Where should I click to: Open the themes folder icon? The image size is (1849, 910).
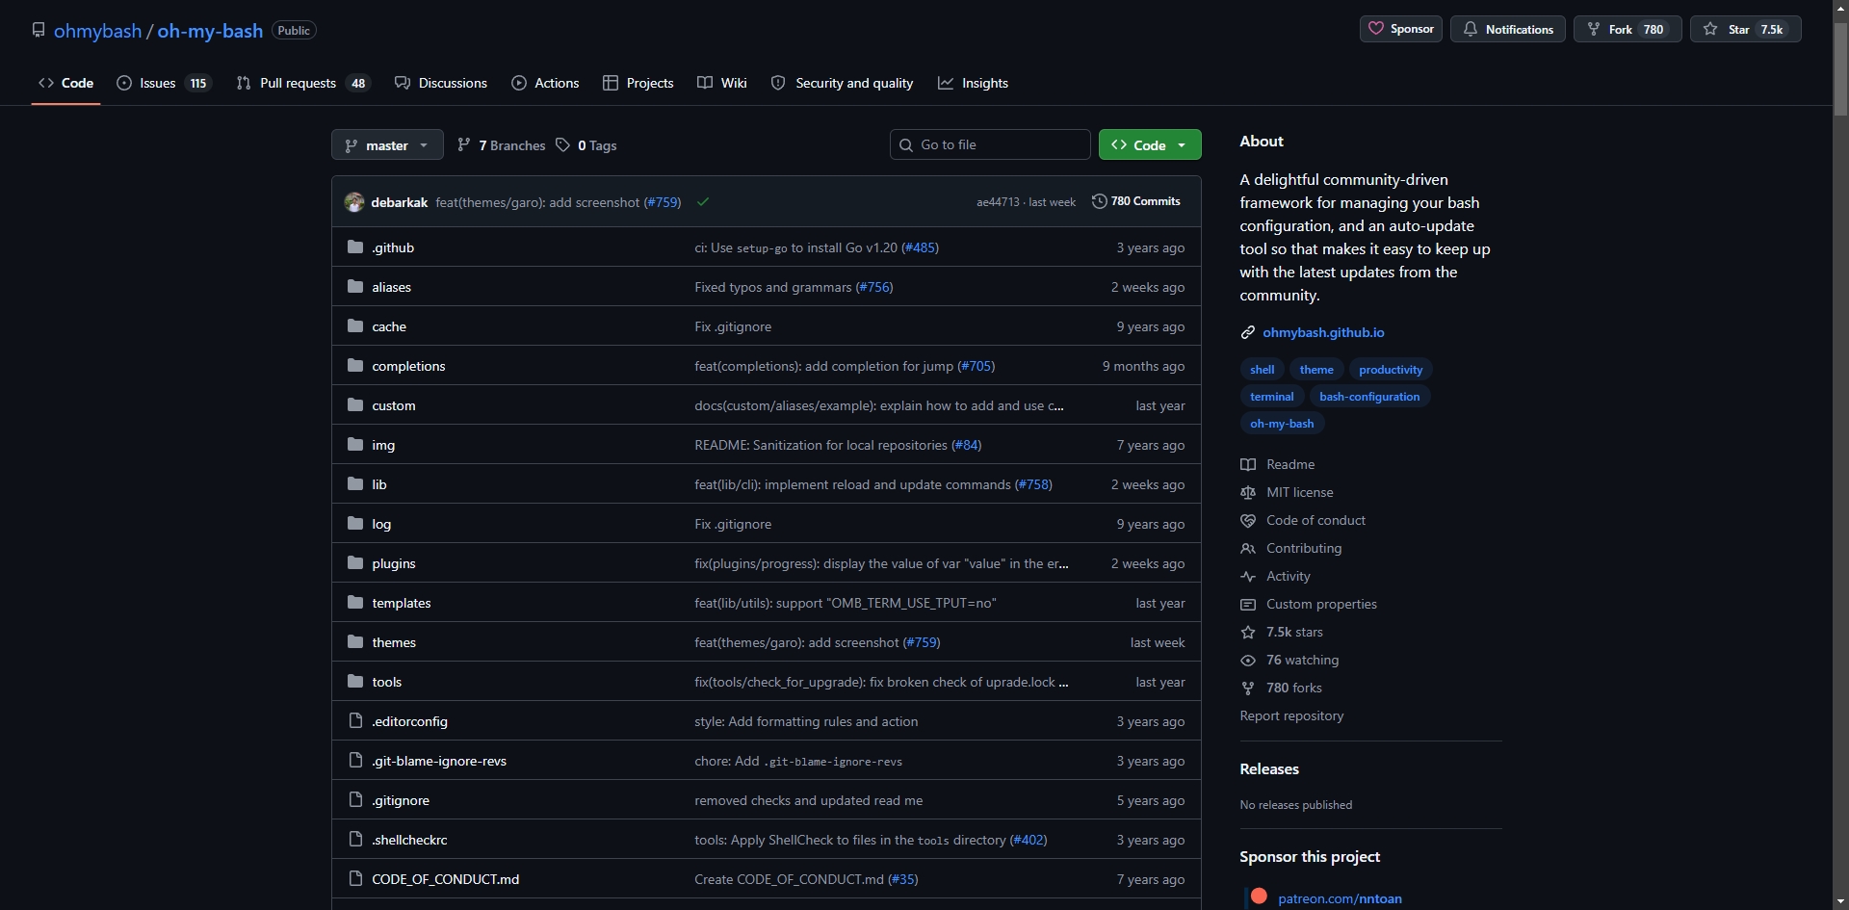point(355,642)
